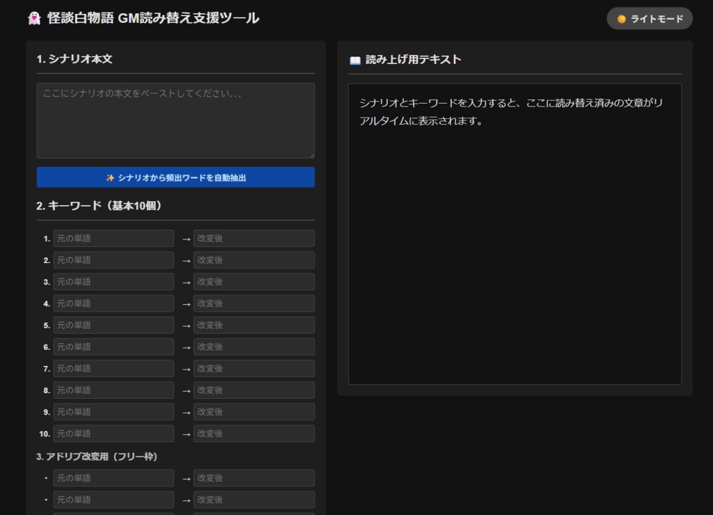
Task: Focus the 元の単語 field in row 5
Action: [x=115, y=324]
